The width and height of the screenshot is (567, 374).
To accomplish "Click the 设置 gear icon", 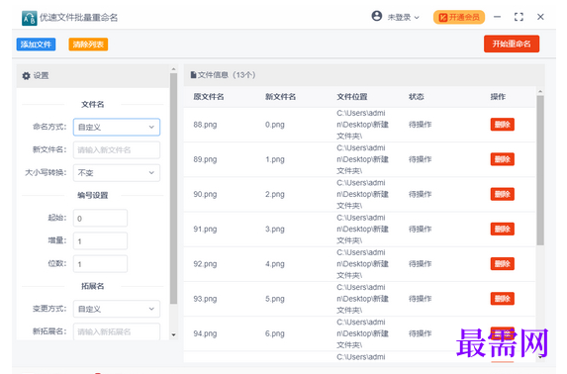I will (x=26, y=76).
